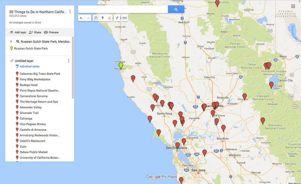Screen dimensions: 301x184
Task: Select the draw line tool
Action: (x=109, y=18)
